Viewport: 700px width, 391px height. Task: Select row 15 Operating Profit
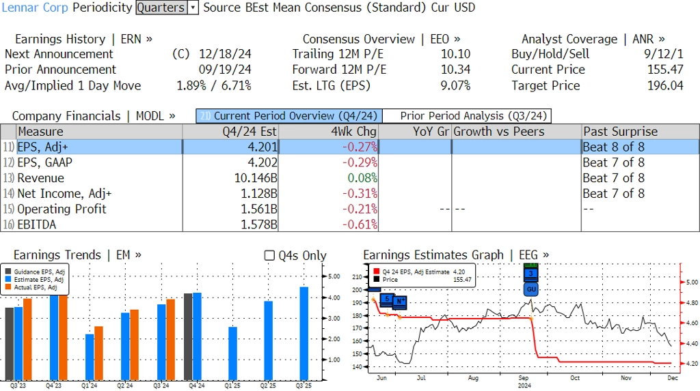point(350,209)
